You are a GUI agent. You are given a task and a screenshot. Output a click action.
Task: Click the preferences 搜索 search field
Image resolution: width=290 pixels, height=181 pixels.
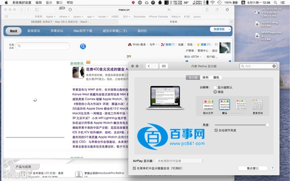pyautogui.click(x=258, y=66)
